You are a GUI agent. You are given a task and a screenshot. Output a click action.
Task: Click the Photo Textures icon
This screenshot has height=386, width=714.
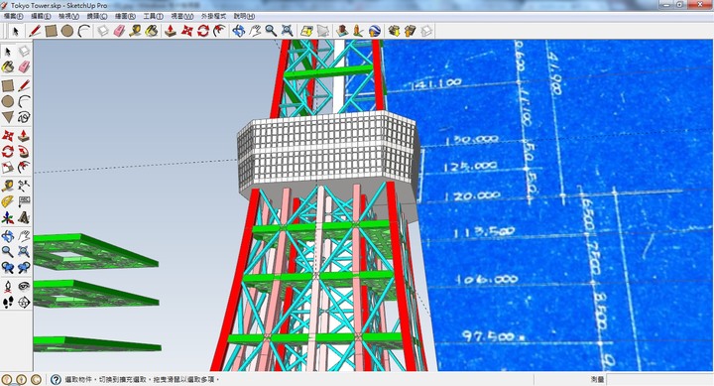pyautogui.click(x=358, y=31)
